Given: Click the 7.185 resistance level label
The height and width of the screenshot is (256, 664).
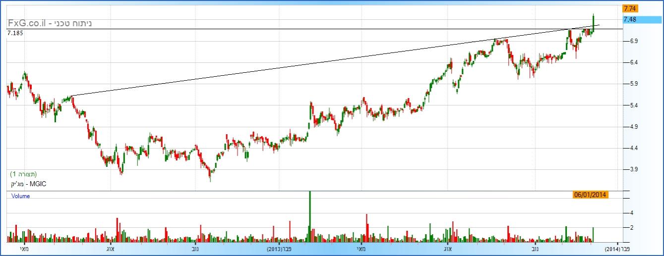Looking at the screenshot, I should coord(15,33).
